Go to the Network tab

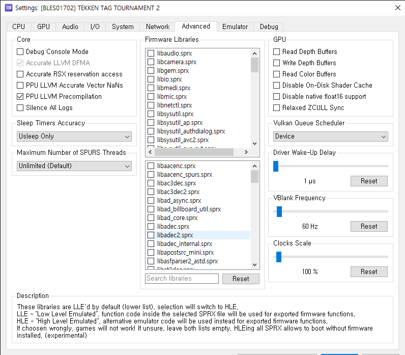pos(158,26)
